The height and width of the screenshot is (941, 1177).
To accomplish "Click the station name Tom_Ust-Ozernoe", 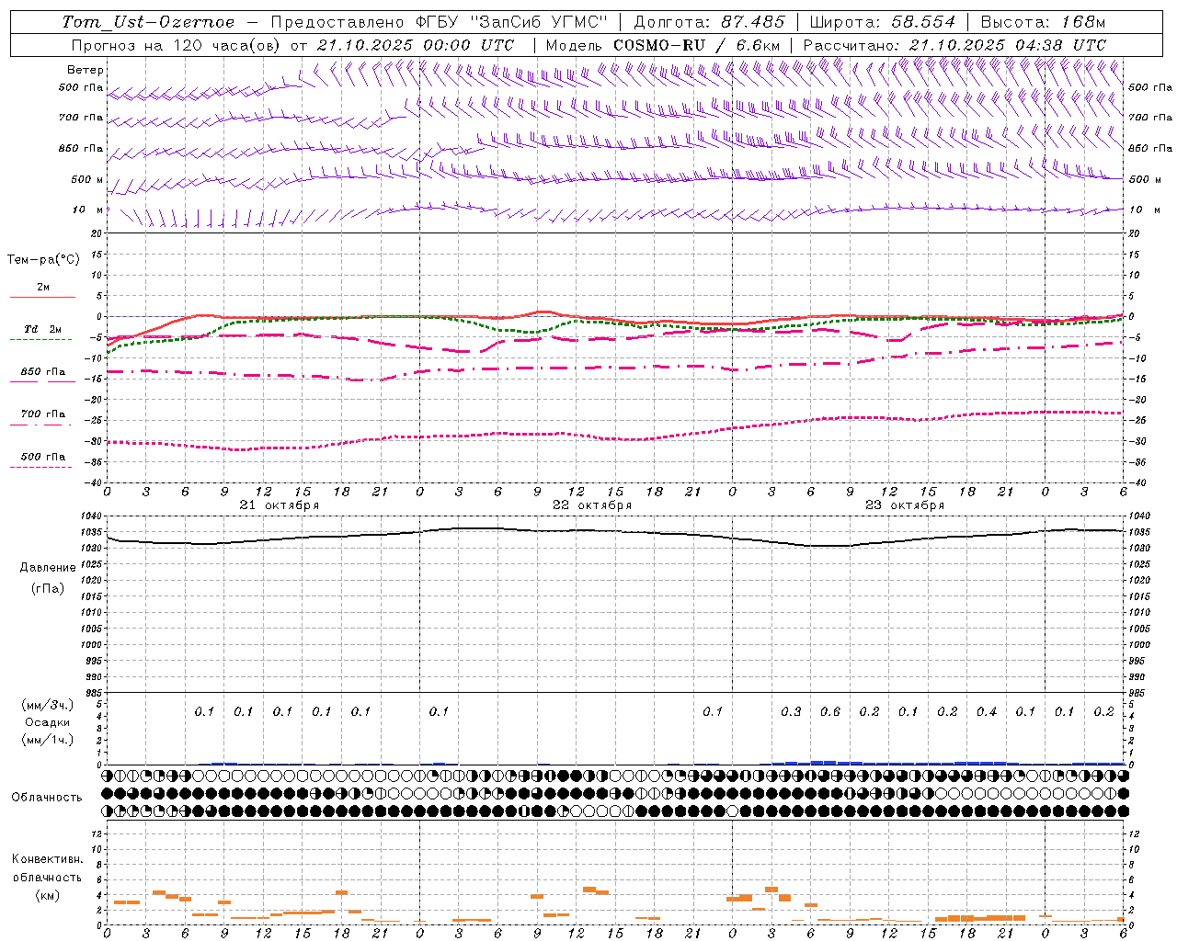I will (148, 22).
